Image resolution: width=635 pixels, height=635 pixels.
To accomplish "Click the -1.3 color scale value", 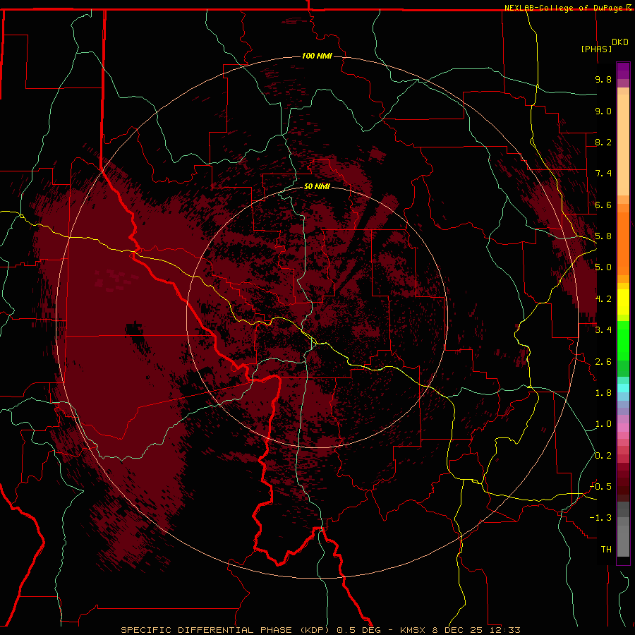I will tap(600, 518).
